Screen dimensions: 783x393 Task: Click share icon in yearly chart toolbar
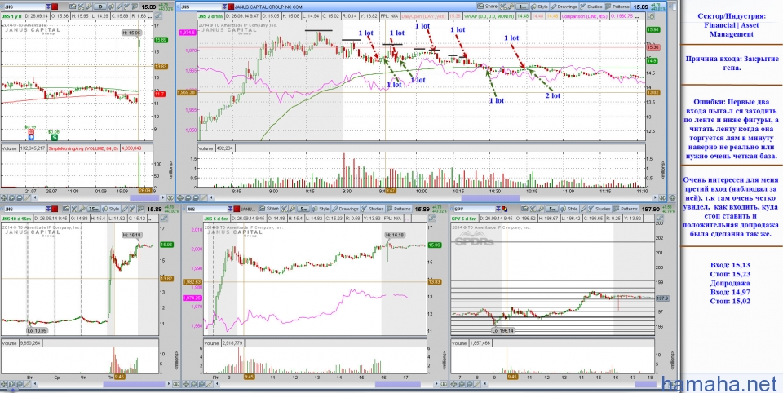pyautogui.click(x=73, y=7)
